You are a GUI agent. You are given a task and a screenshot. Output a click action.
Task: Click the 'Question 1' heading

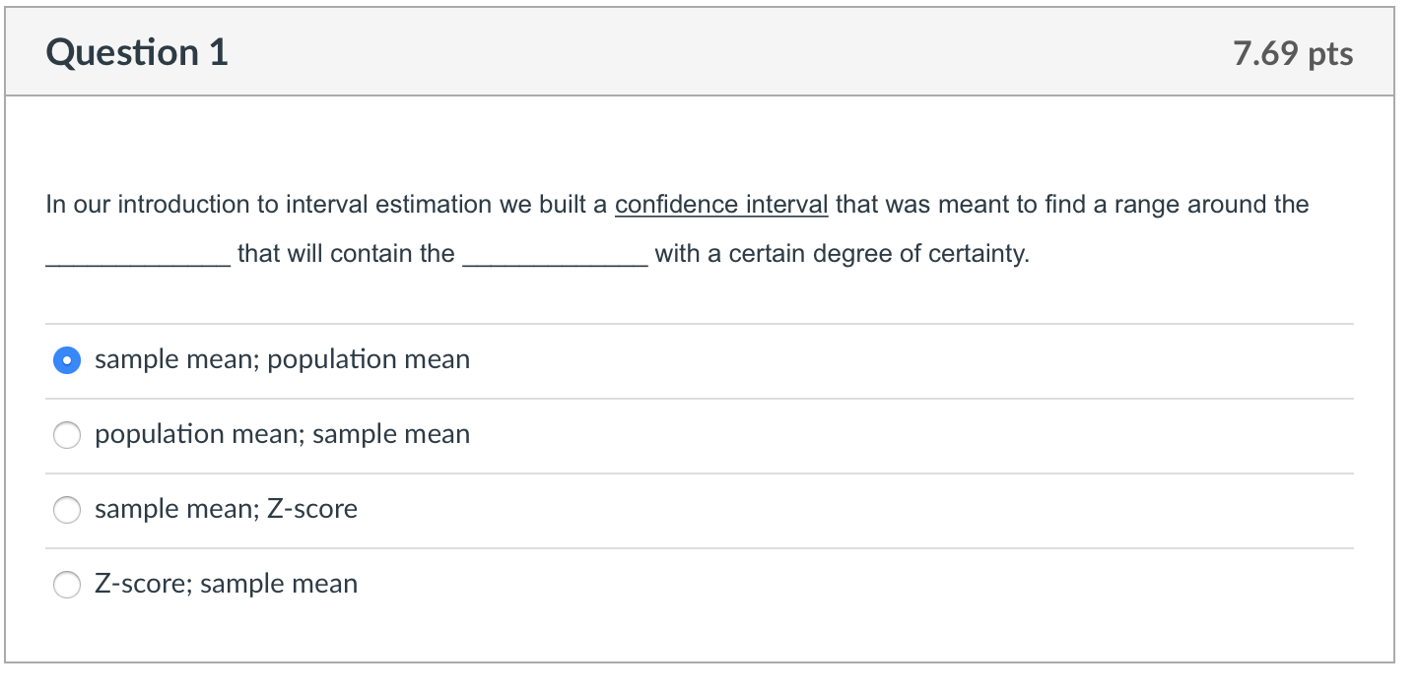137,53
